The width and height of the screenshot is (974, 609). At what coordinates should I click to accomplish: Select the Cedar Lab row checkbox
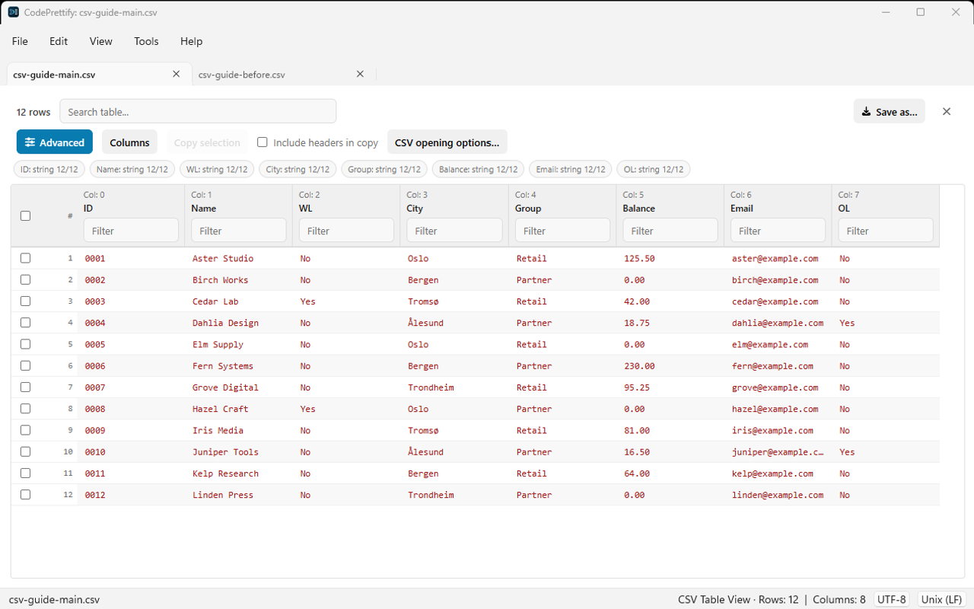[25, 301]
